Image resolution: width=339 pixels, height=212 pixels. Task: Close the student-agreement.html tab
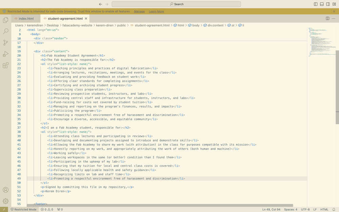pyautogui.click(x=86, y=19)
